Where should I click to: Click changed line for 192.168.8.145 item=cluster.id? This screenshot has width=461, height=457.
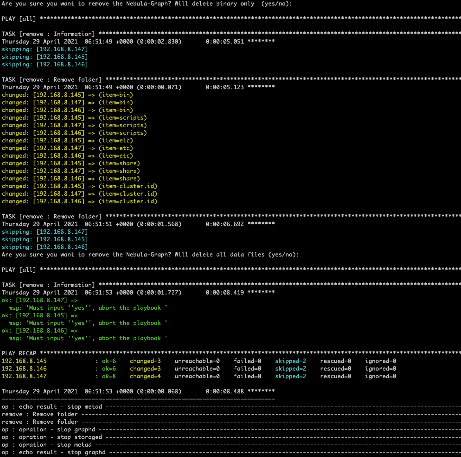click(80, 186)
